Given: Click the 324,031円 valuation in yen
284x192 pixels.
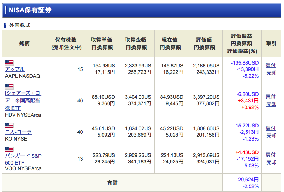Looking at the screenshot, I should pyautogui.click(x=208, y=162).
